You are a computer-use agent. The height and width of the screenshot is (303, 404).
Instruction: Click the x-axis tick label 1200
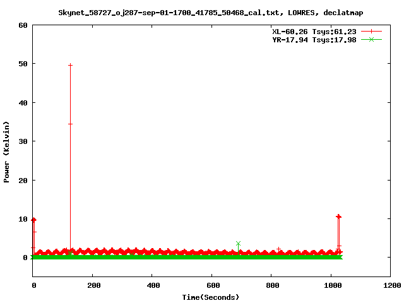tap(392, 285)
